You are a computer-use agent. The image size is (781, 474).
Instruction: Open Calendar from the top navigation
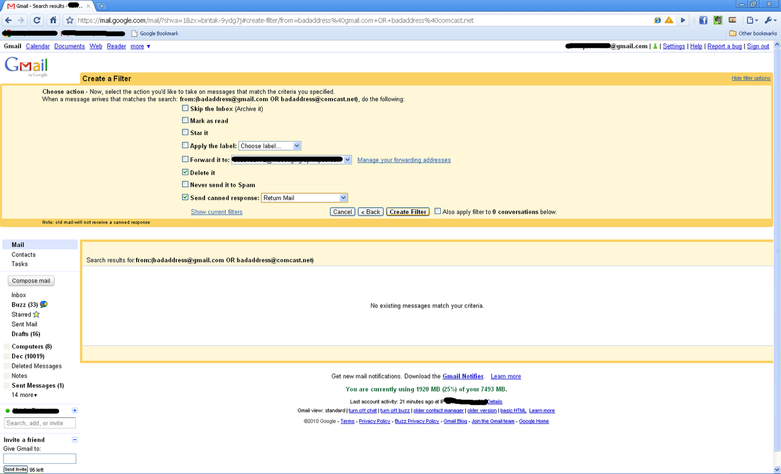38,46
